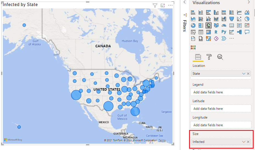The width and height of the screenshot is (255, 150).
Task: Select the Ribbon chart visual
Action: pyautogui.click(x=216, y=19)
